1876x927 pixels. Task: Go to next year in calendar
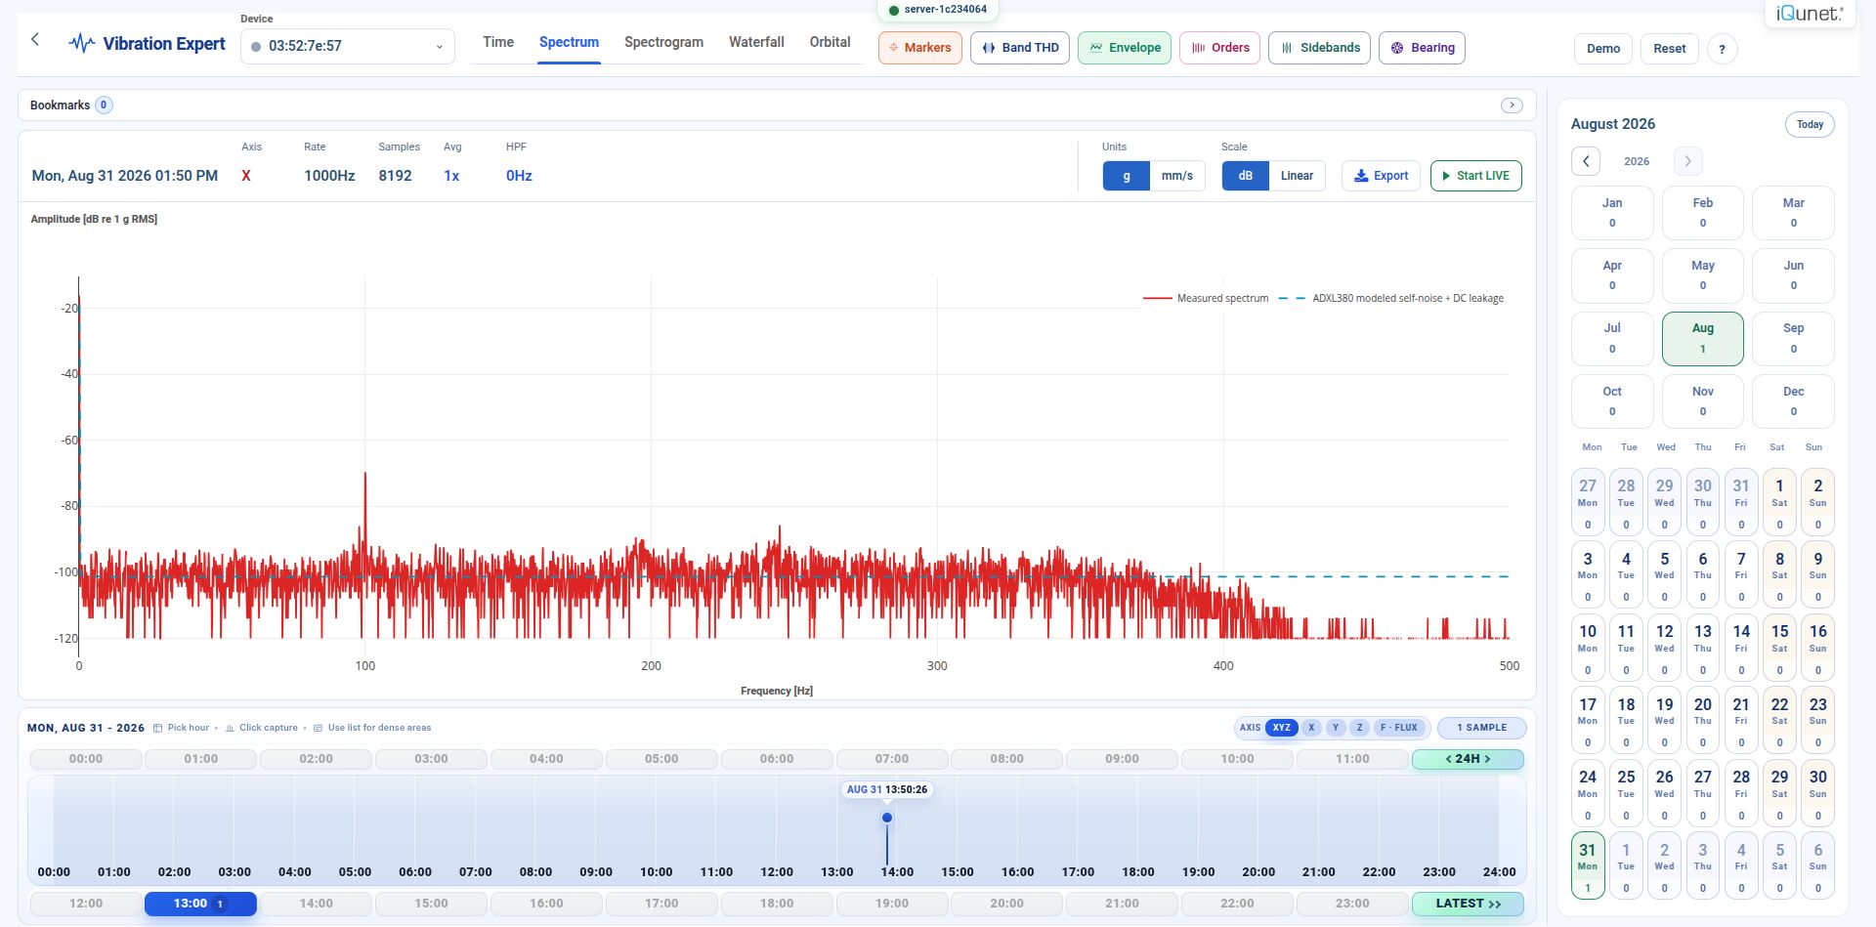tap(1687, 161)
